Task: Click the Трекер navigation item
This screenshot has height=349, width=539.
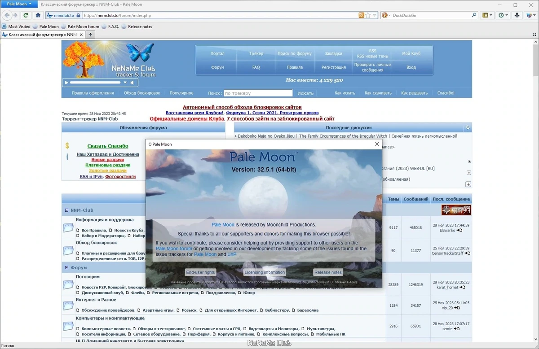Action: point(256,53)
